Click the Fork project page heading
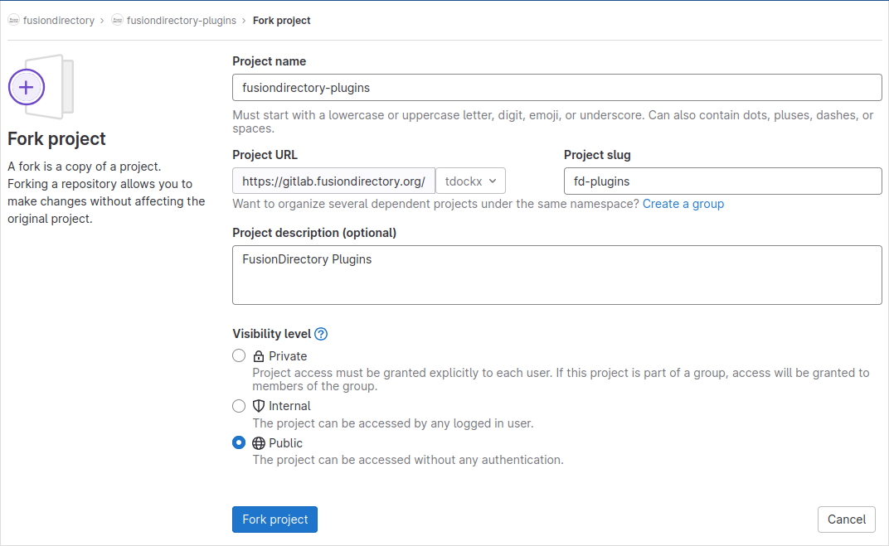Screen dimensions: 889x546 [56, 138]
